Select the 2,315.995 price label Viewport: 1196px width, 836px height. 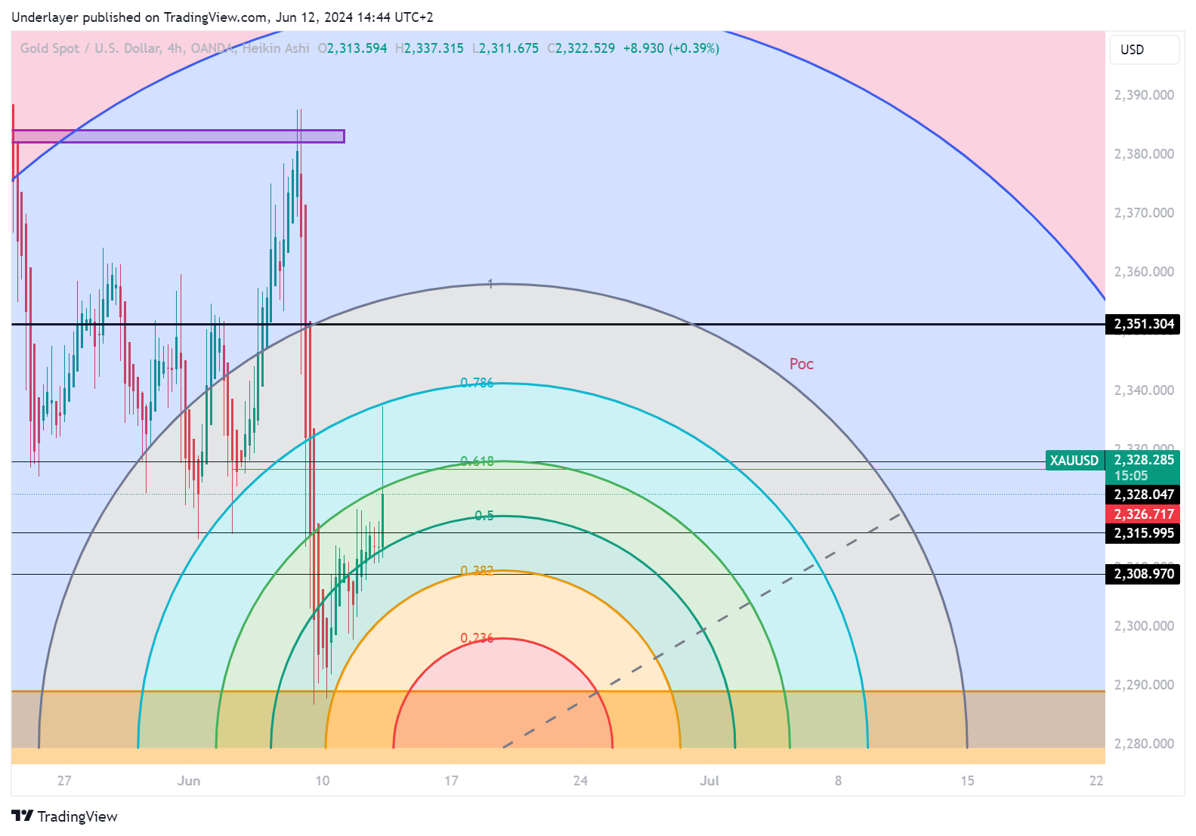1143,533
